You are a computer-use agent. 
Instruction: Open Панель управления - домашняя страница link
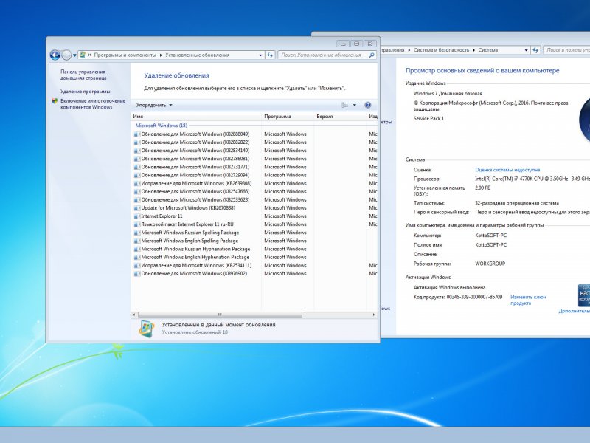[x=84, y=75]
